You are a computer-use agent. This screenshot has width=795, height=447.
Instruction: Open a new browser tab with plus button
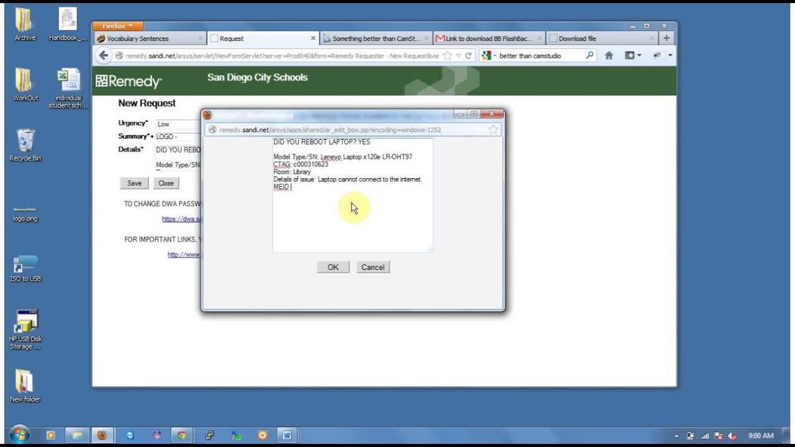[x=666, y=38]
